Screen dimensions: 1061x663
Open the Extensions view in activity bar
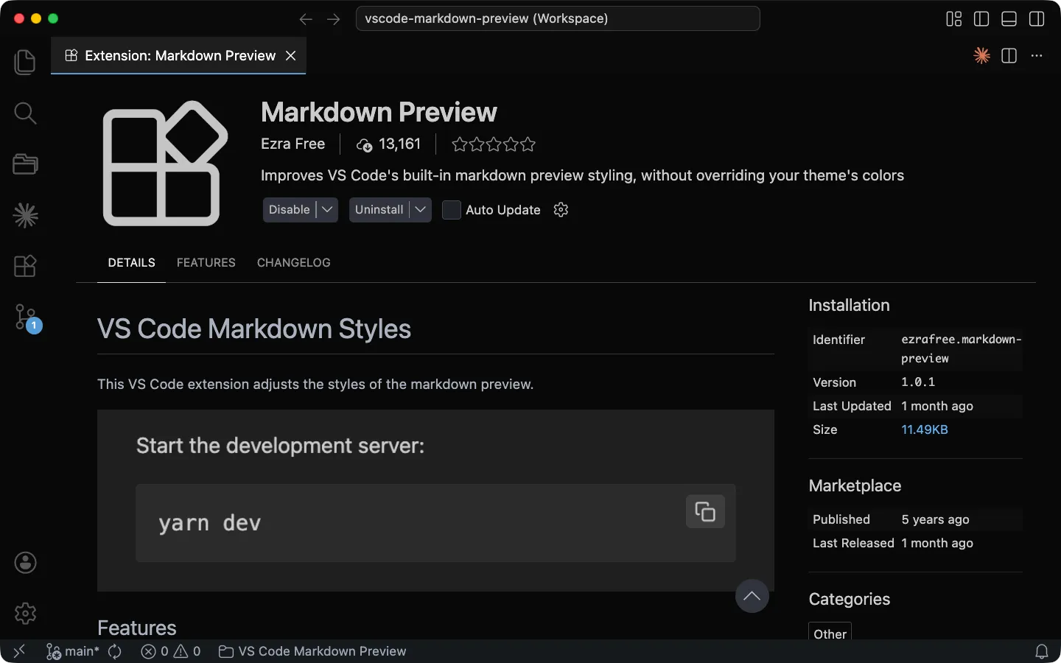[25, 266]
